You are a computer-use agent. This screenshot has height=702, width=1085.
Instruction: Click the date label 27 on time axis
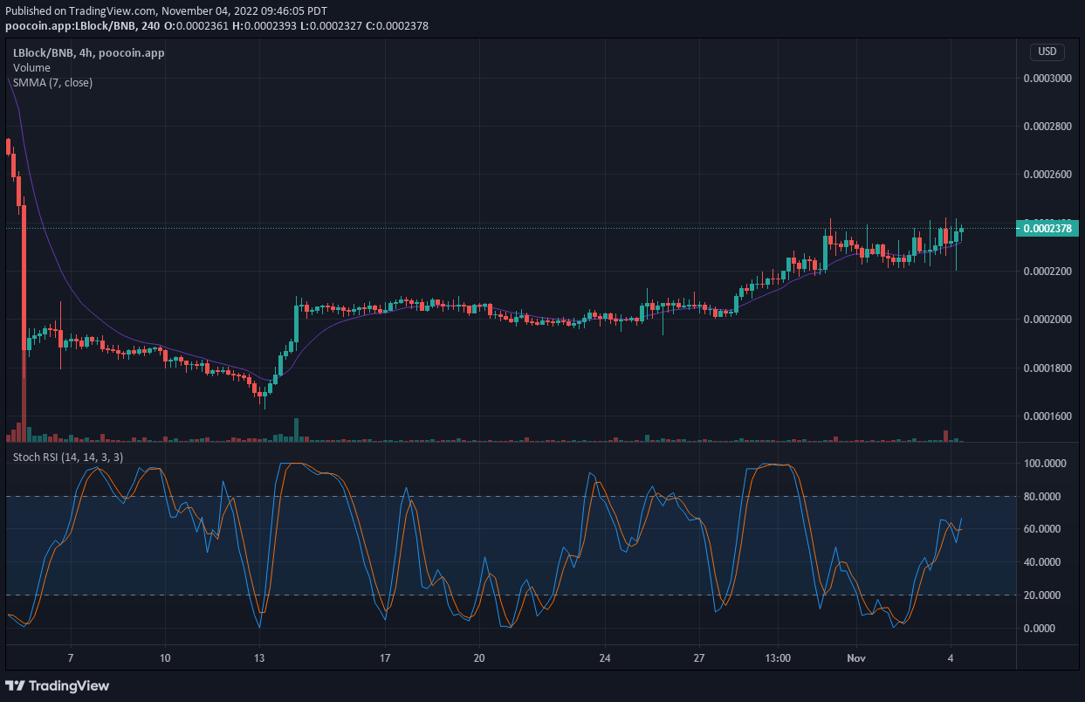coord(699,657)
